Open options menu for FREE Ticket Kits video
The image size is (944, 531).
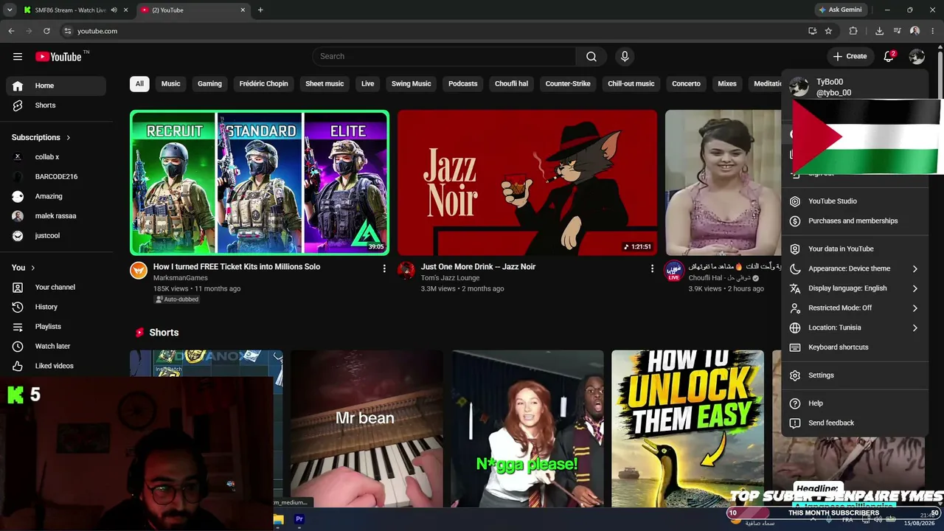point(384,268)
